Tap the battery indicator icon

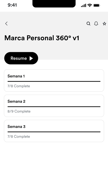(x=97, y=6)
